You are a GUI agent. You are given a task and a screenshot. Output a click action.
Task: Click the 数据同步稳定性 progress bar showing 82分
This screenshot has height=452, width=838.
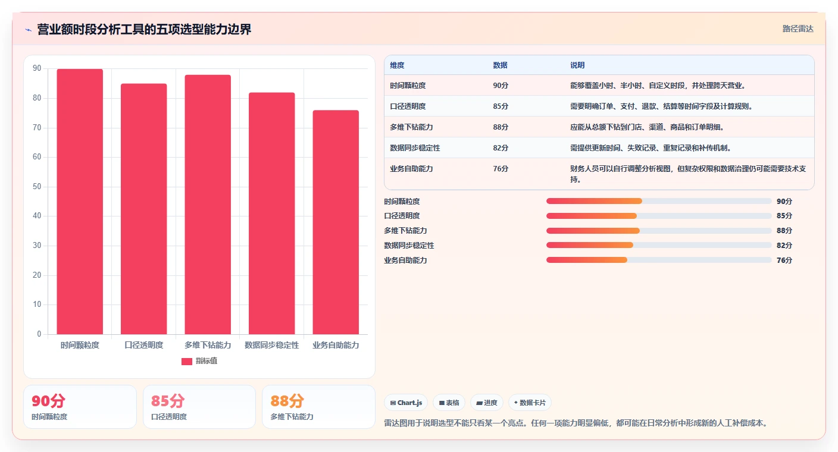pyautogui.click(x=659, y=245)
